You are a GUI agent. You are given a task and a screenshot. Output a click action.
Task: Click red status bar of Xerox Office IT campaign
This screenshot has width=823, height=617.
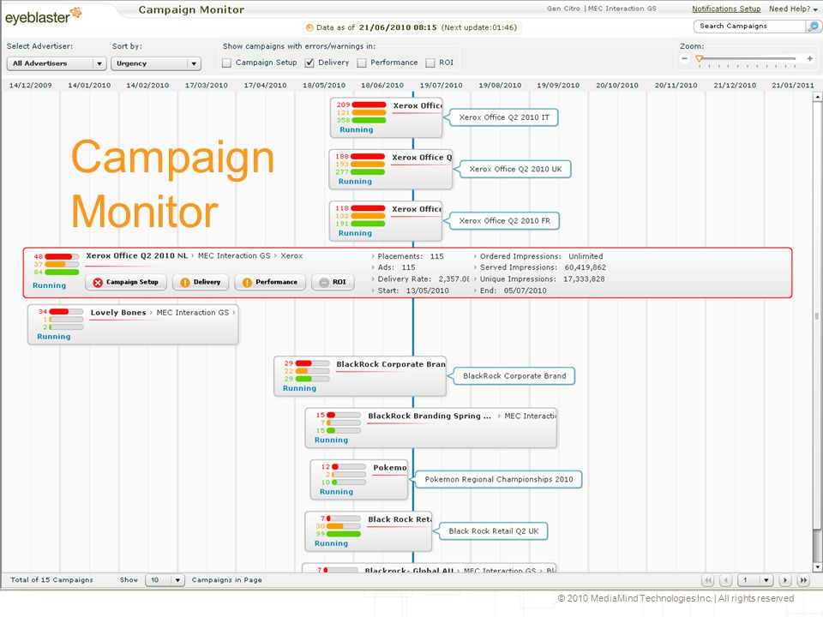pyautogui.click(x=369, y=105)
